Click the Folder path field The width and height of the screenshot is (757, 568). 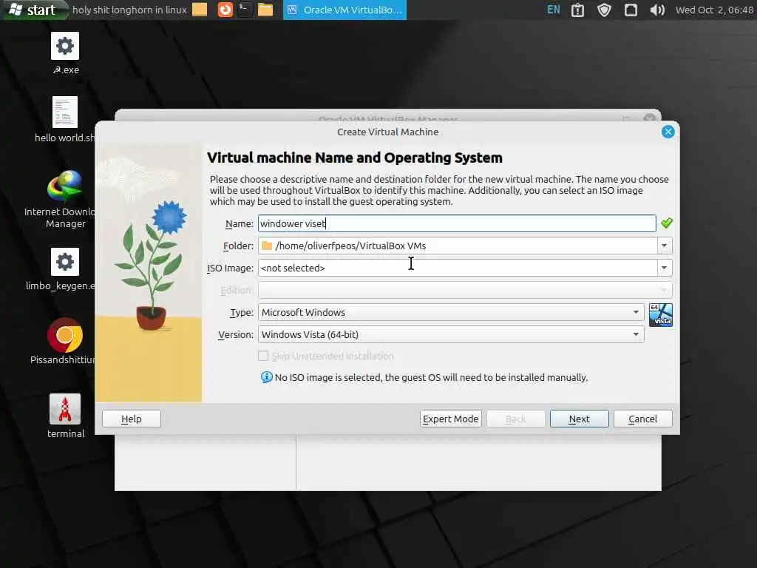[x=458, y=246]
